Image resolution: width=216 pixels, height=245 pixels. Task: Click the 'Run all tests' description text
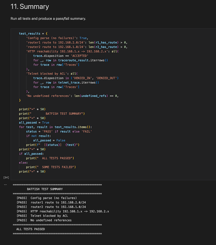tap(48, 19)
